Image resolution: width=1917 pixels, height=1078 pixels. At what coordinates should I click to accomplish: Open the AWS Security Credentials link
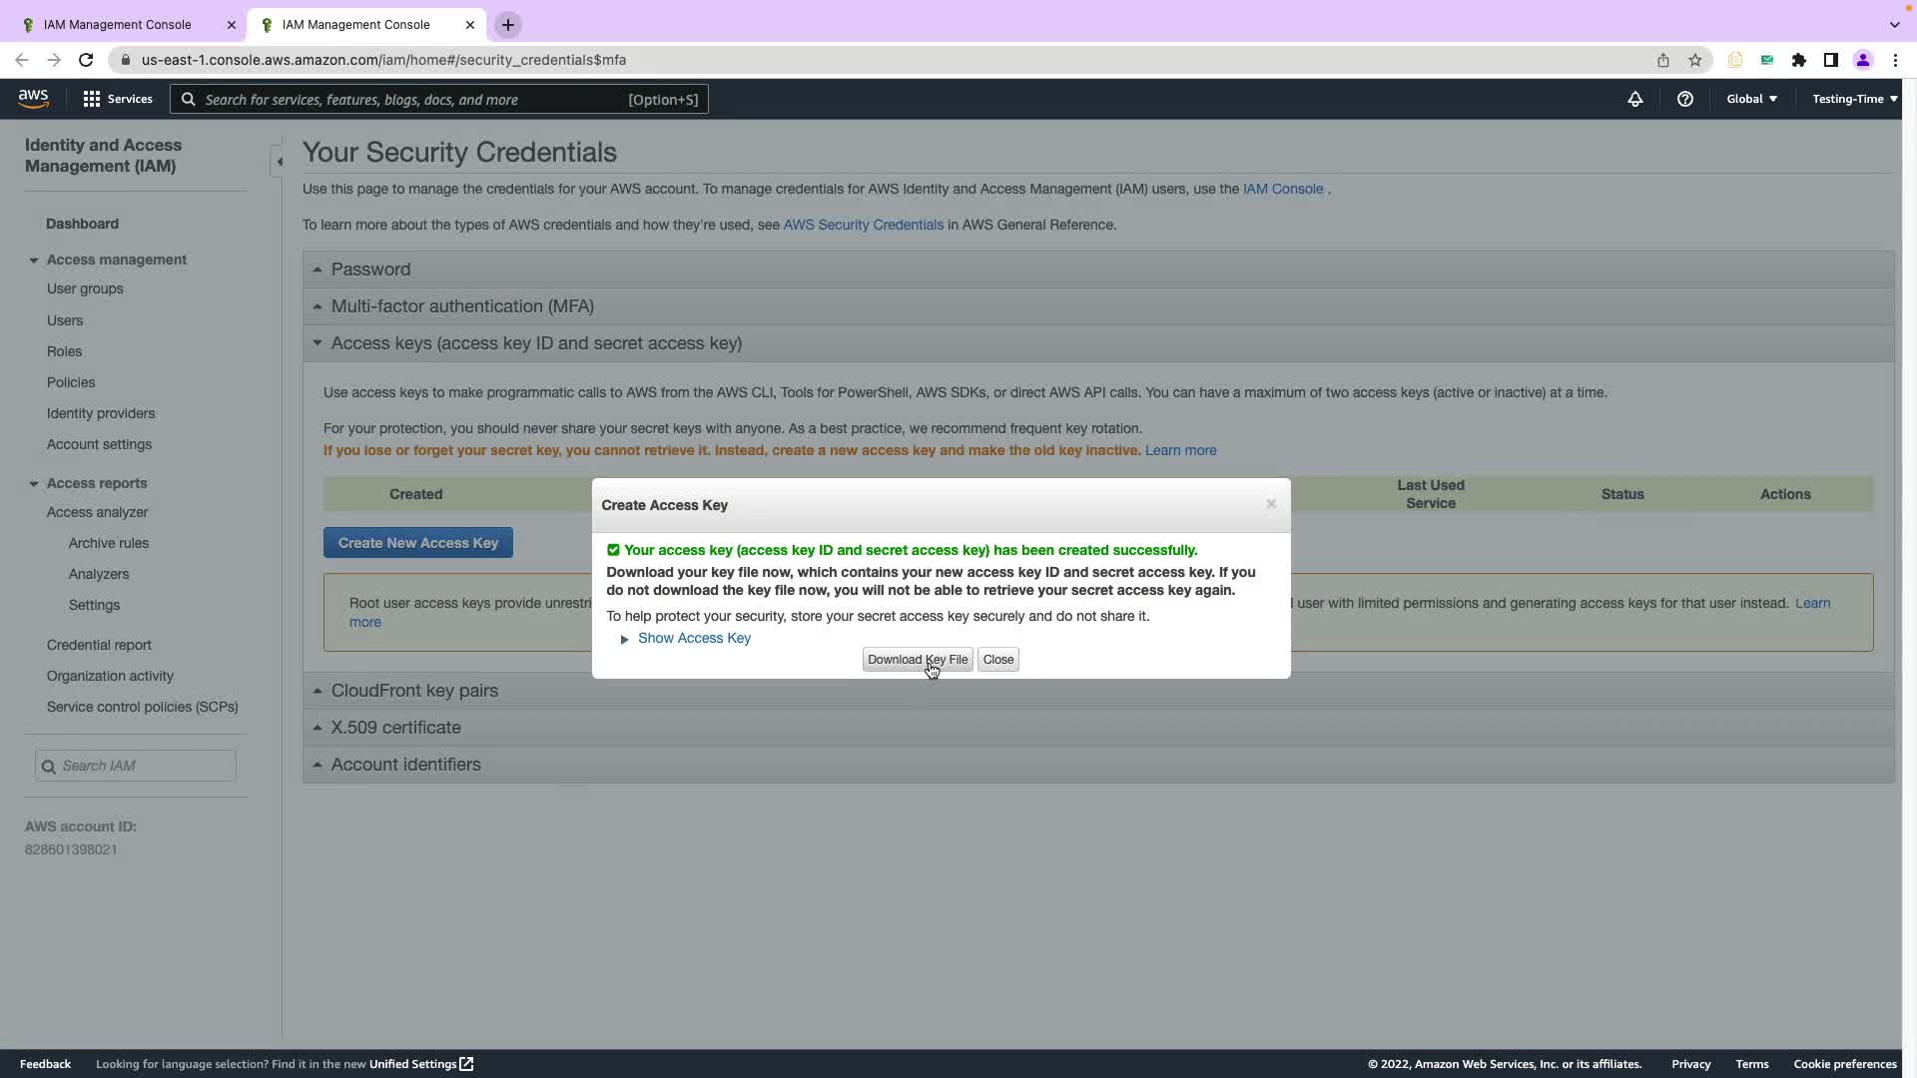pyautogui.click(x=863, y=225)
